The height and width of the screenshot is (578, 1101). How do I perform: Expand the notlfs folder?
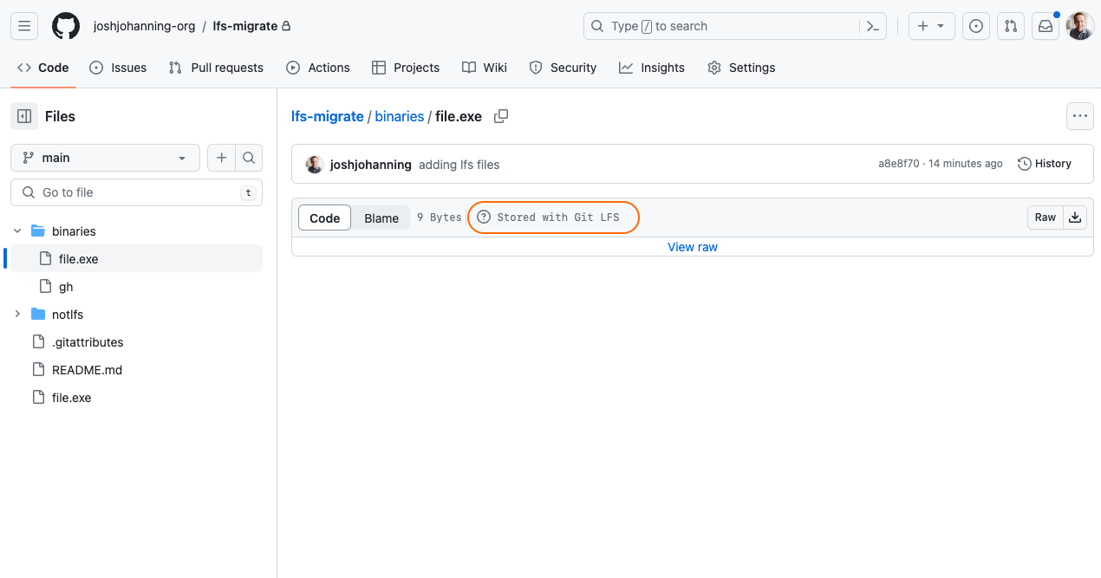tap(17, 315)
